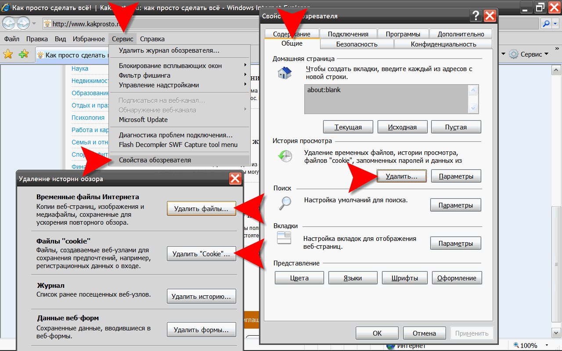This screenshot has height=351, width=562.
Task: Click the tabs icon in Вкладки section
Action: point(284,238)
